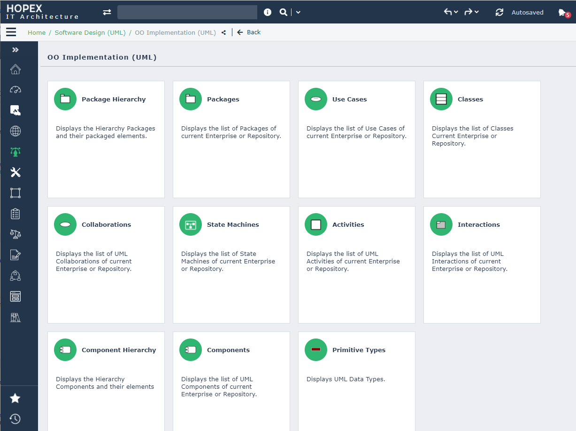
Task: Click the search input field
Action: click(x=187, y=13)
